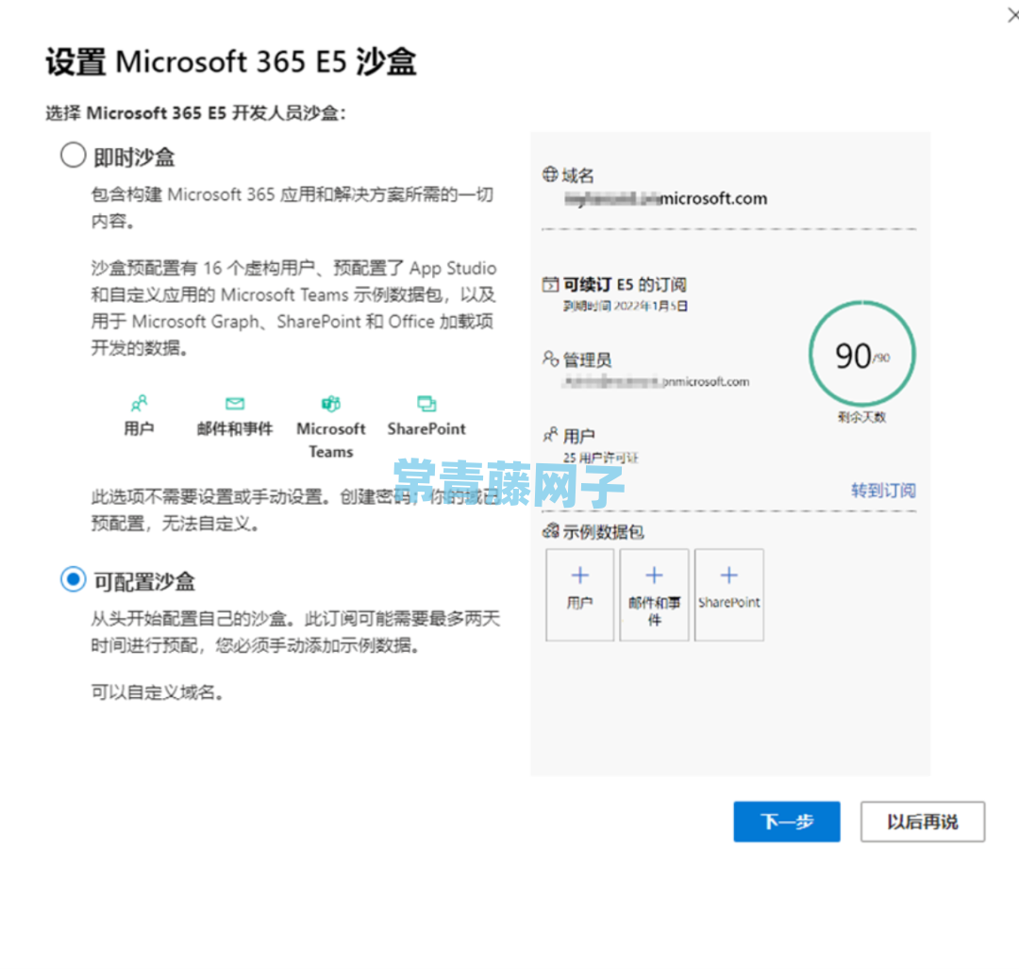Select the 可配置沙盒 radio button

(73, 578)
